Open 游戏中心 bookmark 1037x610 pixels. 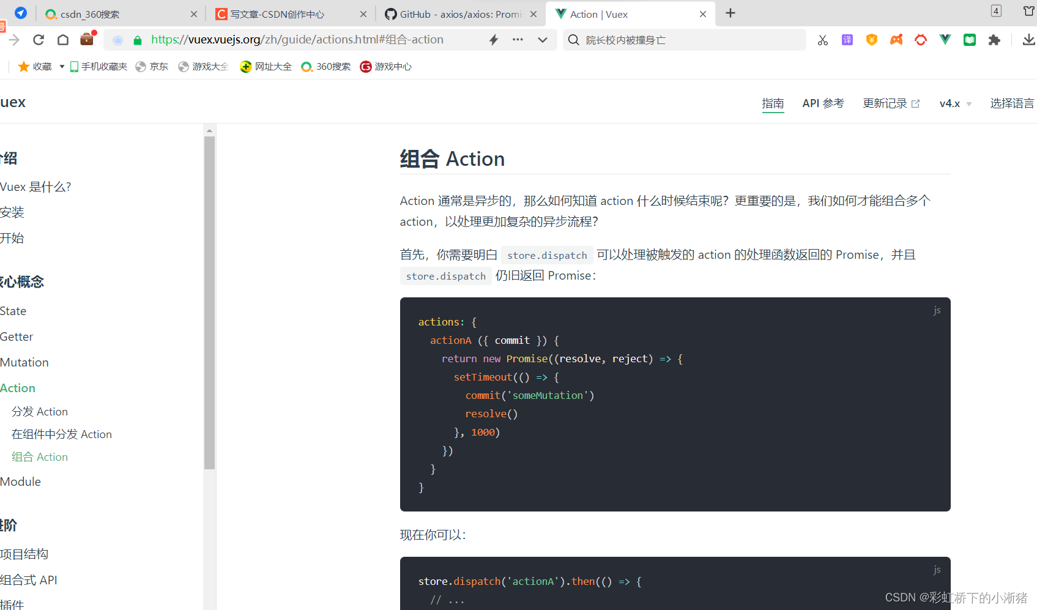(386, 67)
